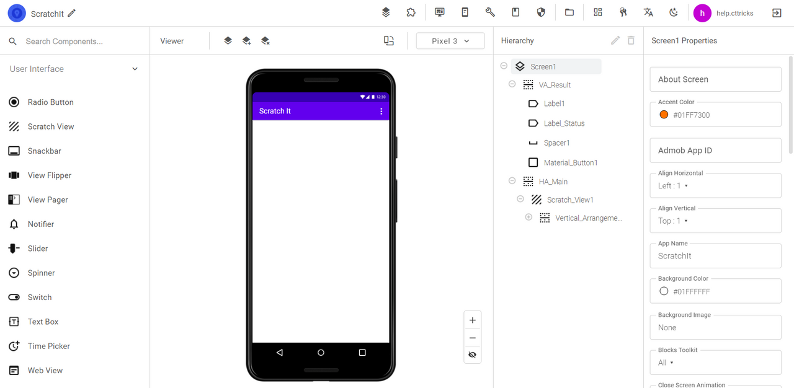Viewport: 794px width, 388px height.
Task: Click the Search Components input field
Action: [x=84, y=42]
